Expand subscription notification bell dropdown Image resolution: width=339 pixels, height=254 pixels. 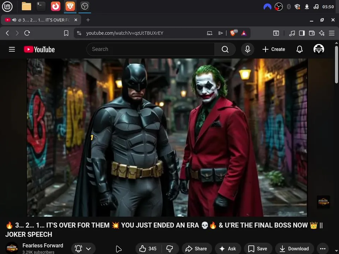click(x=83, y=249)
